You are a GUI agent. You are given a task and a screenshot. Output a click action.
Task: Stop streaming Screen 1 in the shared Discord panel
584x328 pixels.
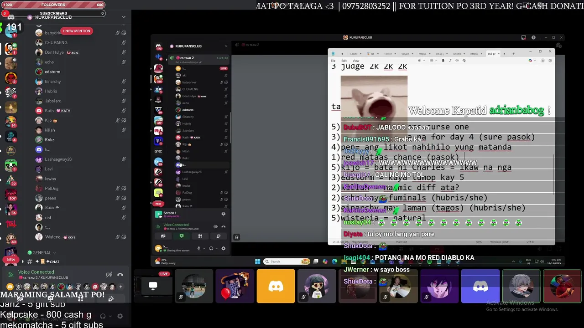coord(224,214)
